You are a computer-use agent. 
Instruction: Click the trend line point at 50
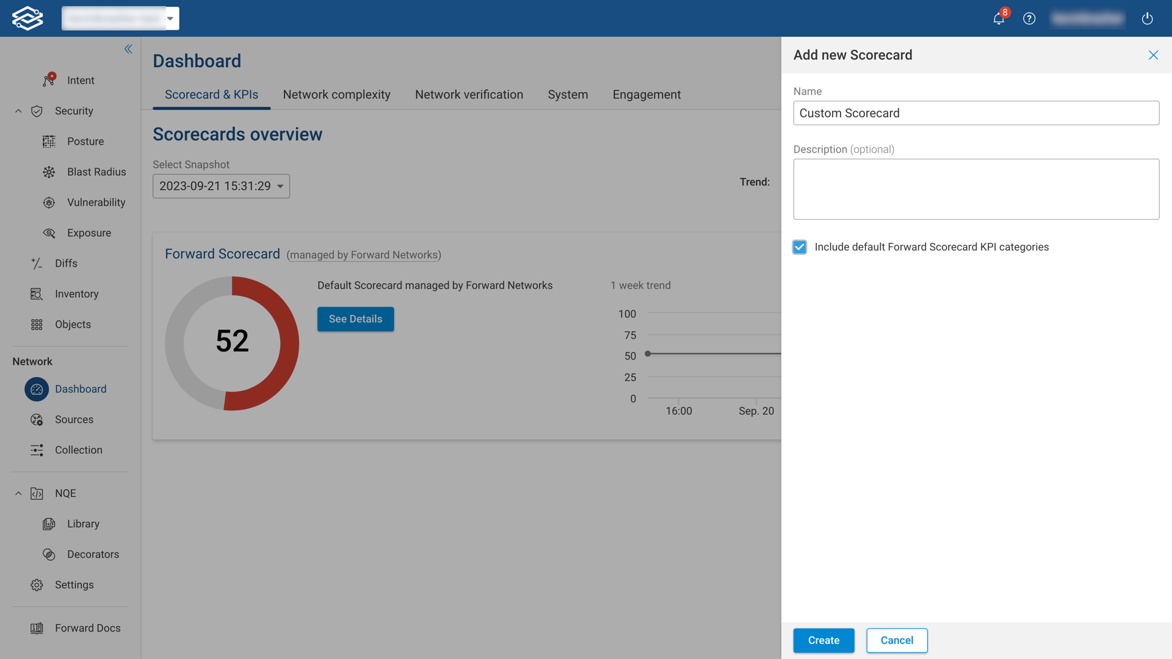coord(648,354)
